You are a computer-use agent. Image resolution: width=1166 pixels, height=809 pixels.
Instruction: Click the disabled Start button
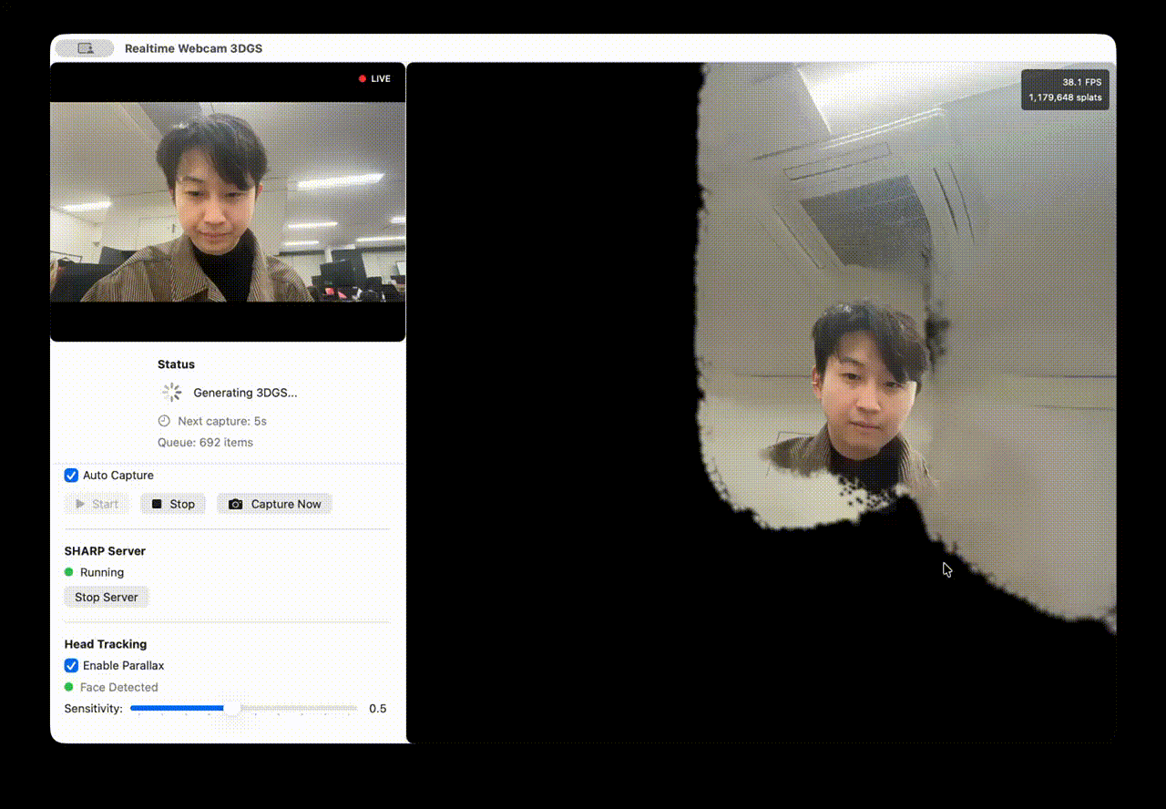[97, 503]
